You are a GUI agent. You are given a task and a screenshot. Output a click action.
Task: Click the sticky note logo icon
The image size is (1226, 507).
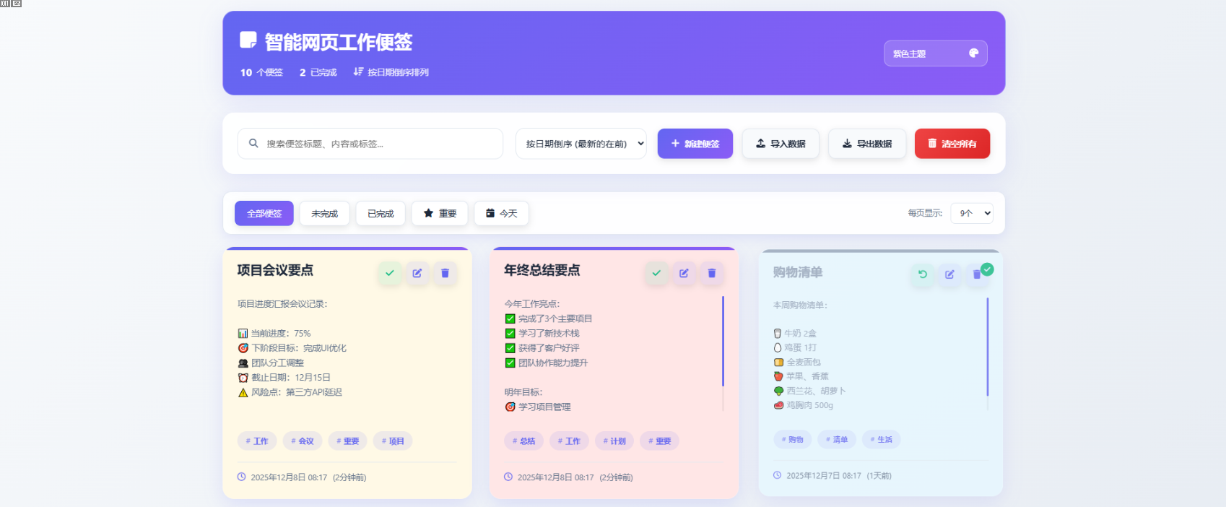click(248, 40)
